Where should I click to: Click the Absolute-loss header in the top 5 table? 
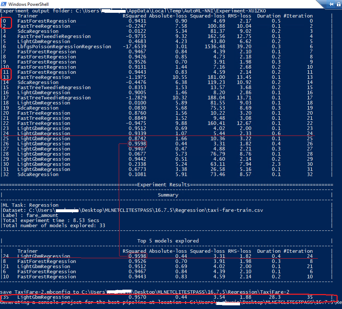pos(168,251)
